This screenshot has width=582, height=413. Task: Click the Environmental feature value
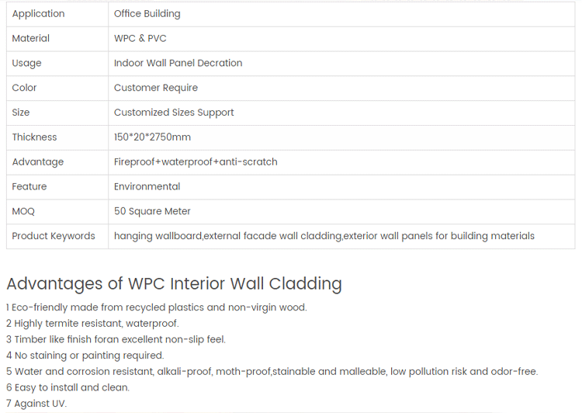pyautogui.click(x=147, y=187)
